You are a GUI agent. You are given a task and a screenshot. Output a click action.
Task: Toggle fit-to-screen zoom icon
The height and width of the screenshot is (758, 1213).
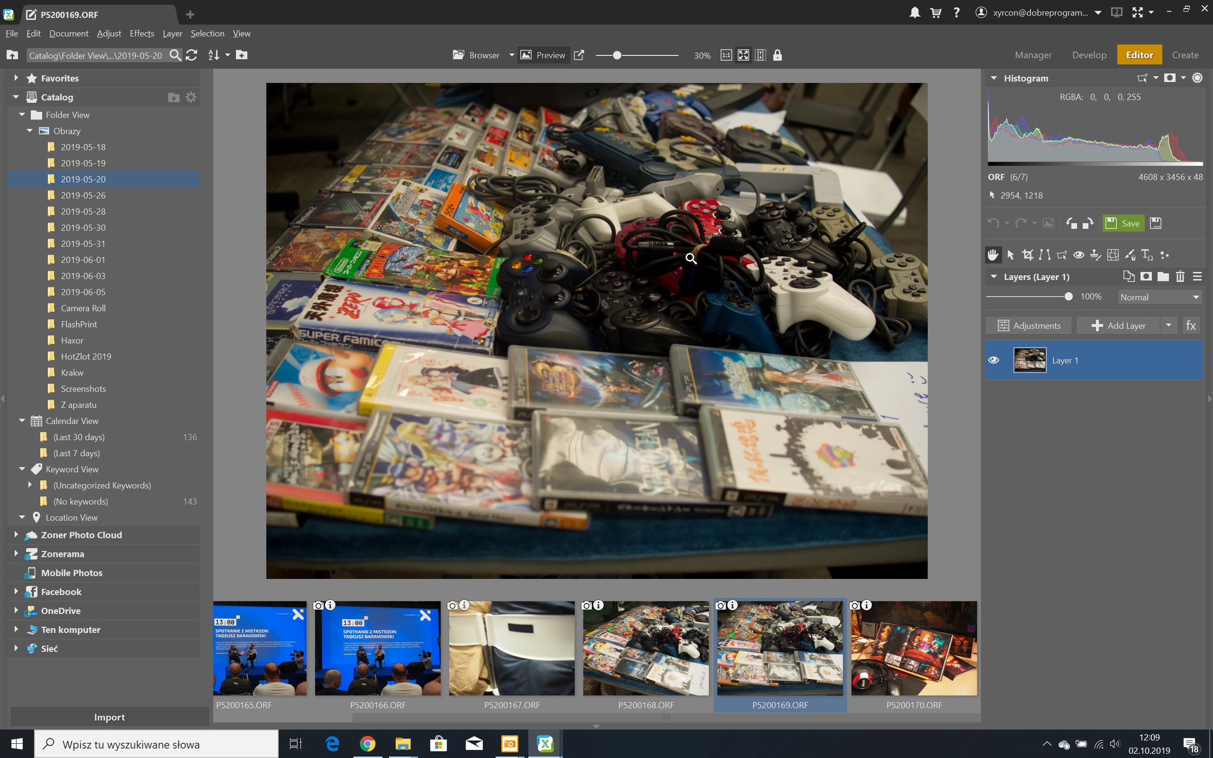[x=743, y=55]
